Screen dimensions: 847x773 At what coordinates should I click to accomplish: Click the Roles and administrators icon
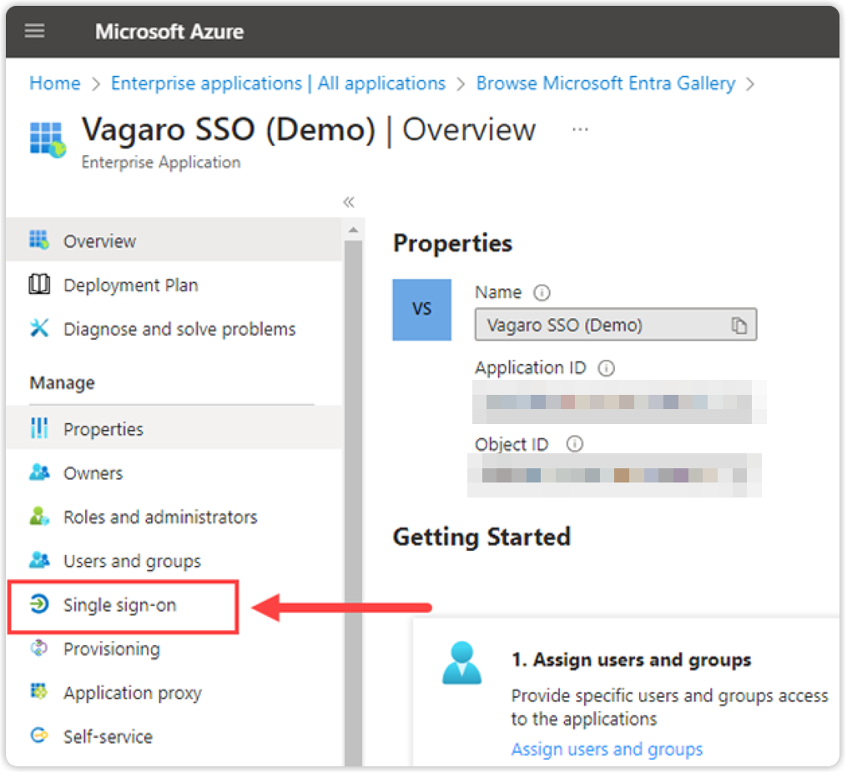coord(39,516)
